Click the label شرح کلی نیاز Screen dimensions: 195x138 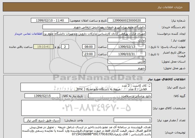coord(176,87)
